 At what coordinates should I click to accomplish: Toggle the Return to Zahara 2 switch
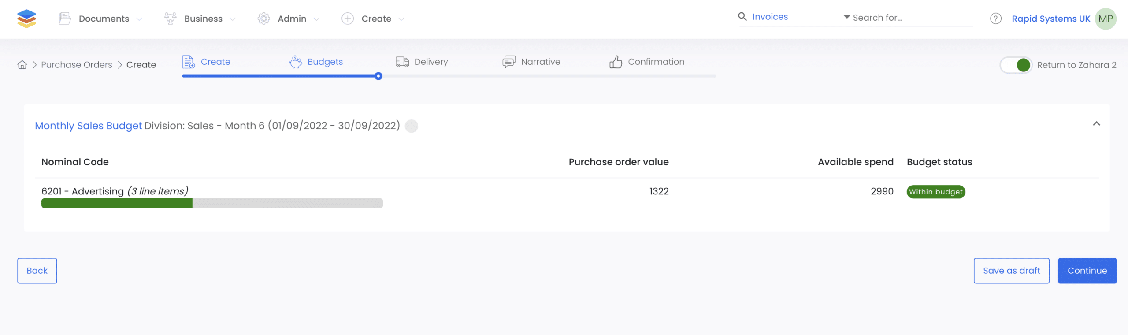[x=1016, y=65]
